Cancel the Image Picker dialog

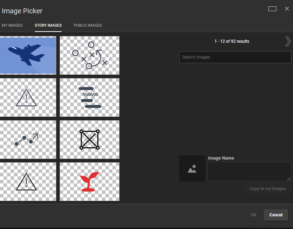[x=276, y=215]
